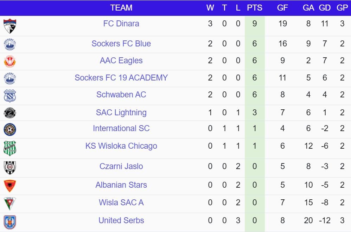Click the Wisla SAC A pennant logo
351x232 pixels.
pyautogui.click(x=10, y=204)
